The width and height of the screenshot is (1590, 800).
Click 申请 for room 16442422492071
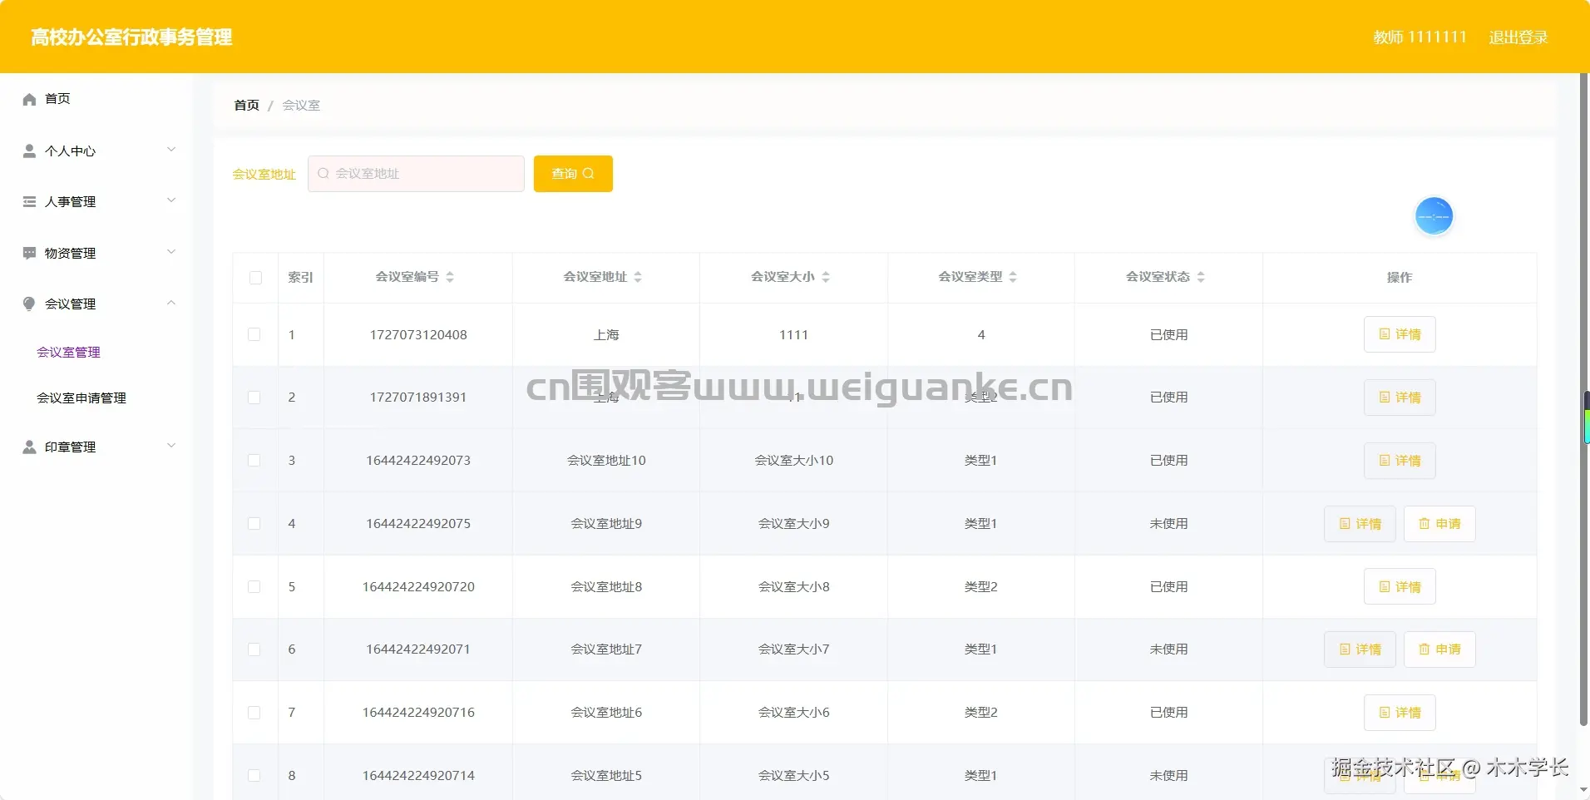point(1439,649)
